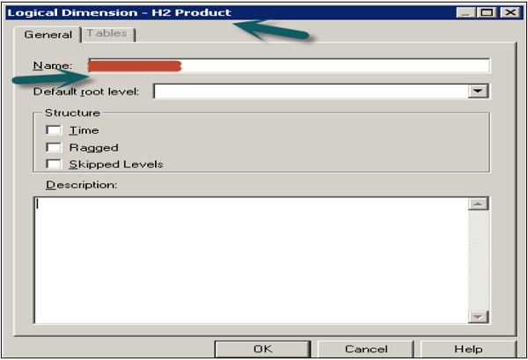528x360 pixels.
Task: Select the Default root level combo box
Action: click(x=321, y=92)
